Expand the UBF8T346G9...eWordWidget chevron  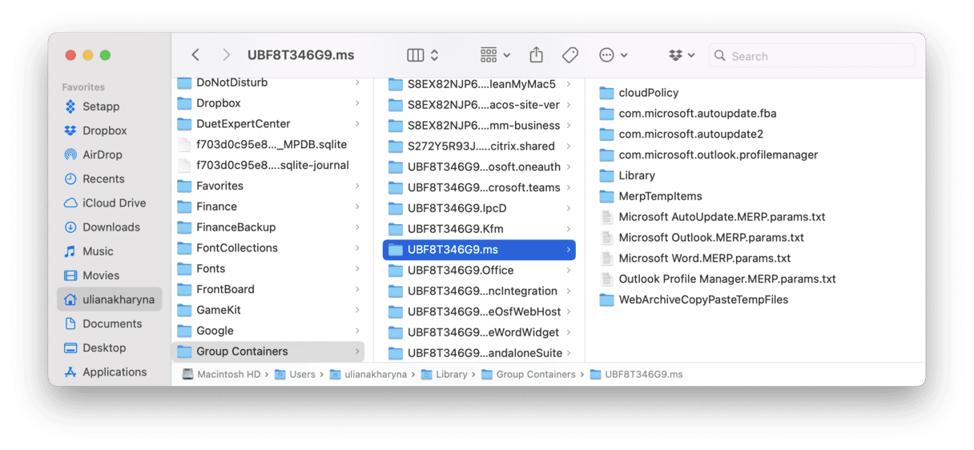(x=569, y=332)
